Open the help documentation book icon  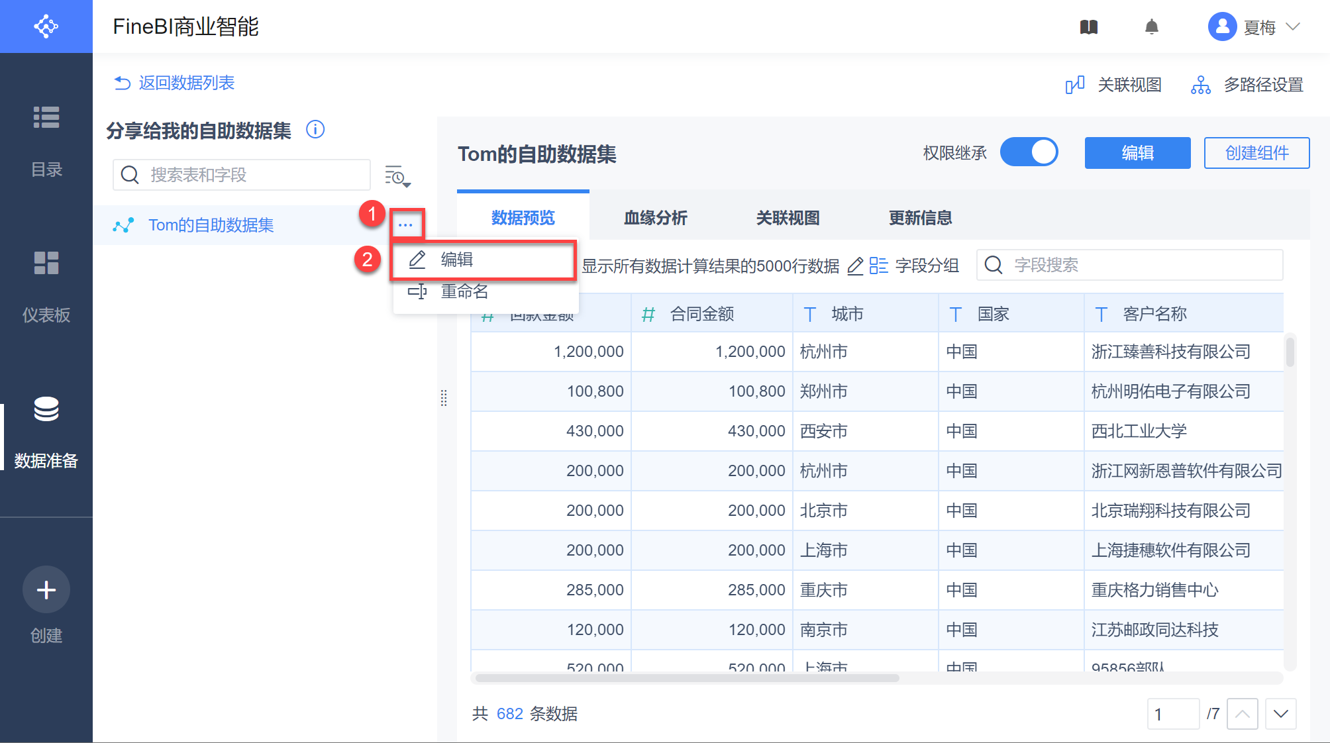(1089, 27)
